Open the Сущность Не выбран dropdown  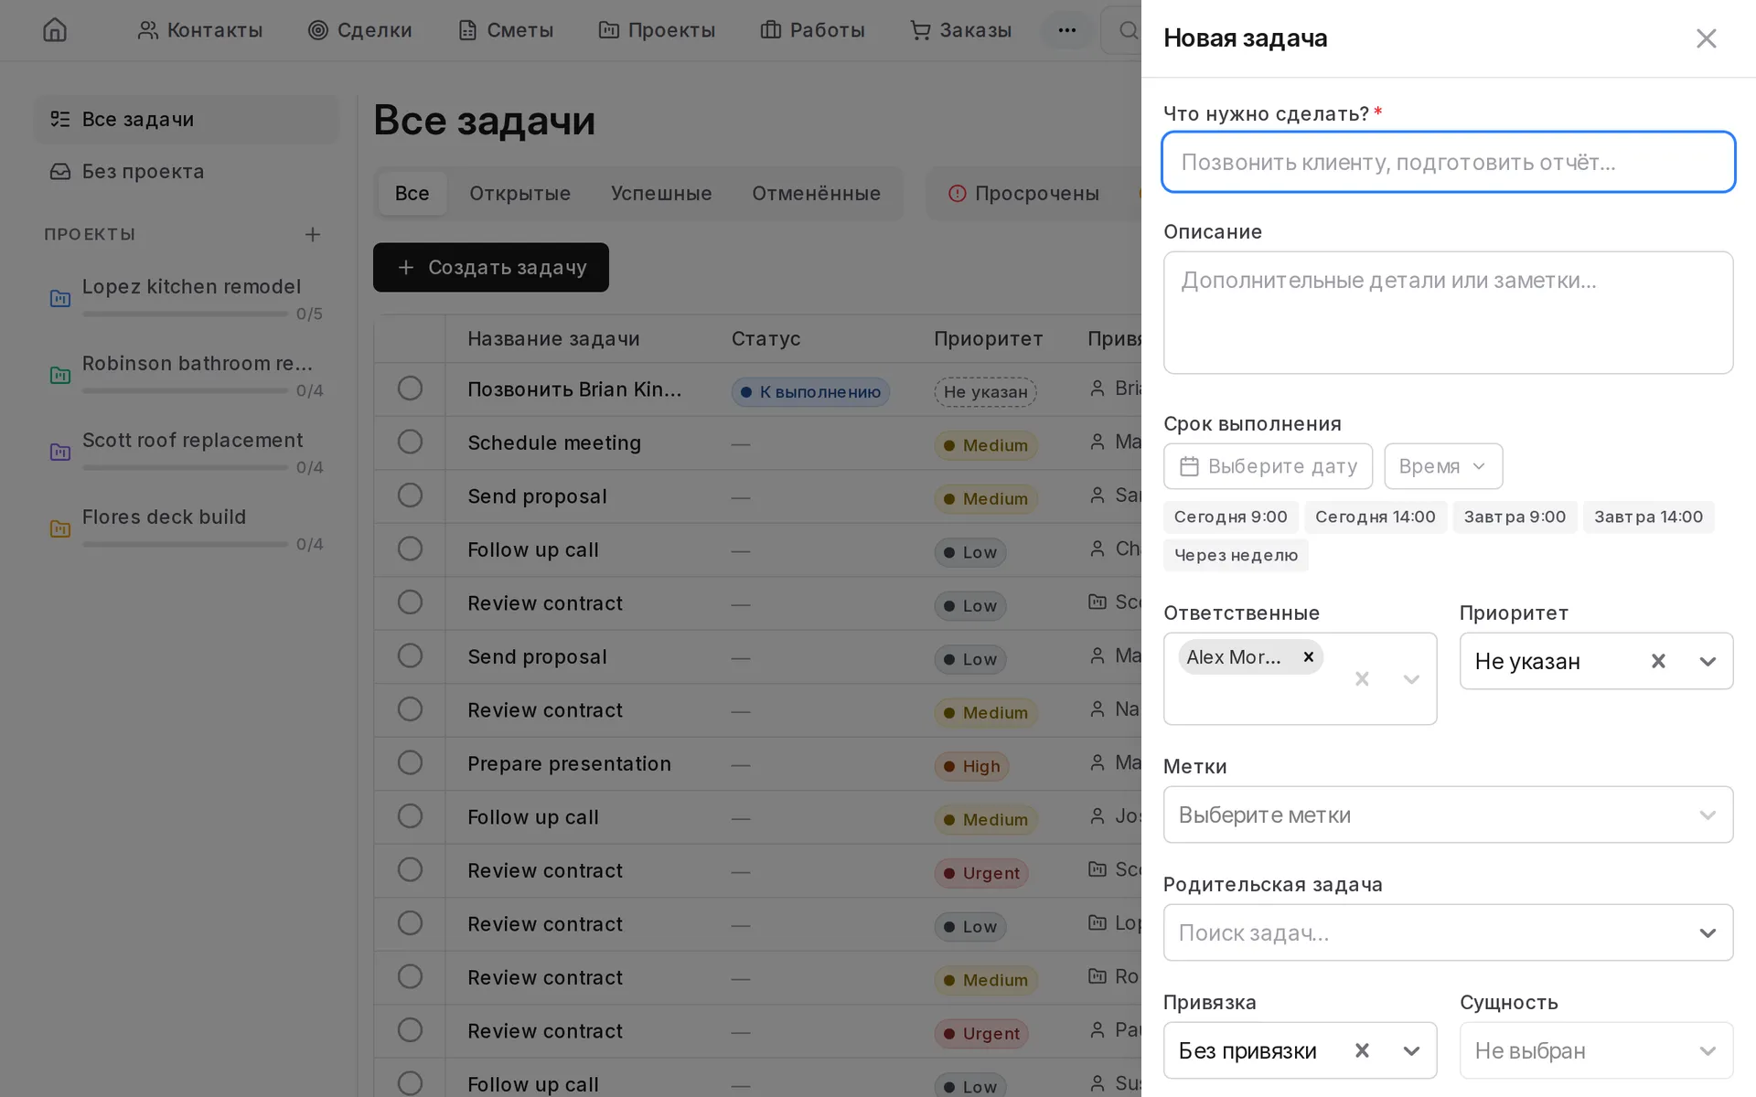click(x=1596, y=1050)
